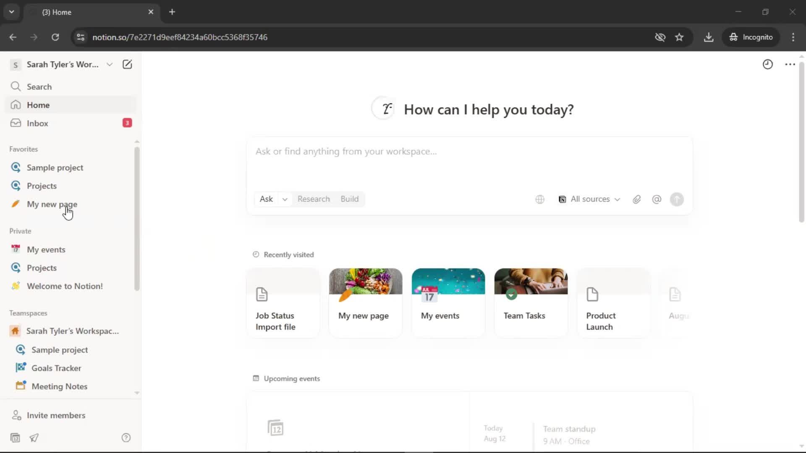Image resolution: width=806 pixels, height=453 pixels.
Task: Toggle web search globe icon
Action: (x=540, y=200)
